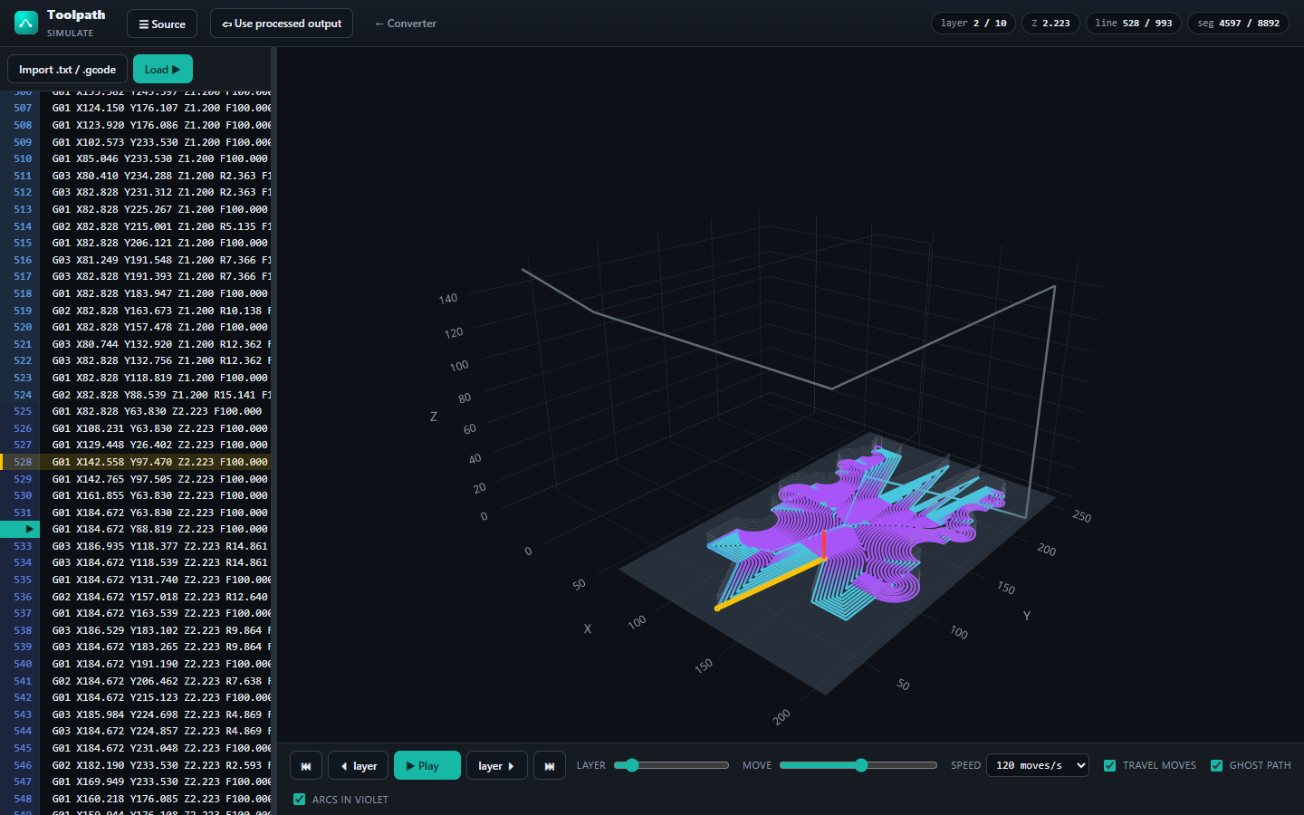This screenshot has height=815, width=1304.
Task: Click line number 522 in gutter
Action: 23,360
